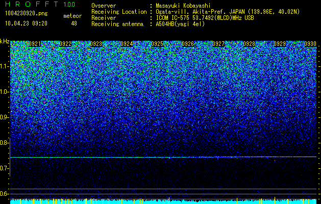Click the Ovserver label
This screenshot has height=204, width=321.
(x=104, y=6)
